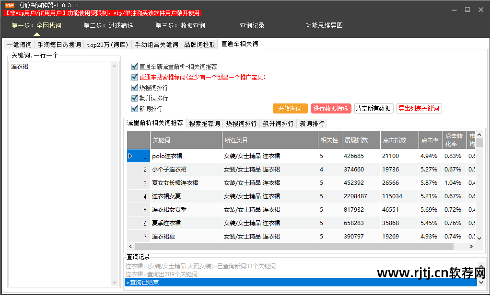Viewport: 490px width, 295px height.
Task: Select the keyword 连衣裙 in the list
Action: click(x=18, y=66)
